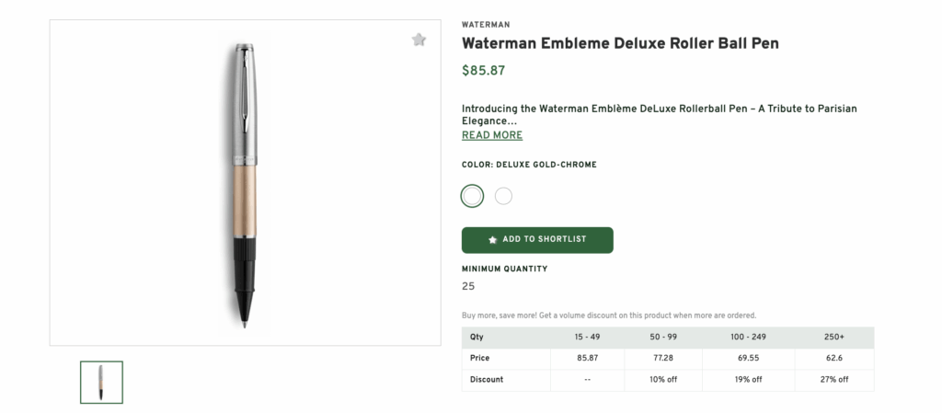
Task: Select the pen thumbnail below the image
Action: coord(101,382)
